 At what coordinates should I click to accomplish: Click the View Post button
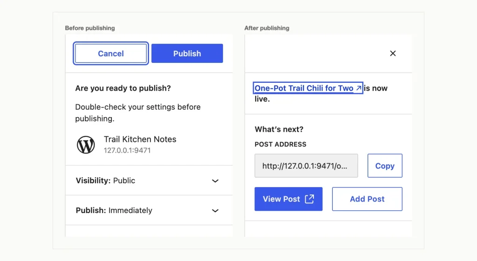(x=288, y=199)
